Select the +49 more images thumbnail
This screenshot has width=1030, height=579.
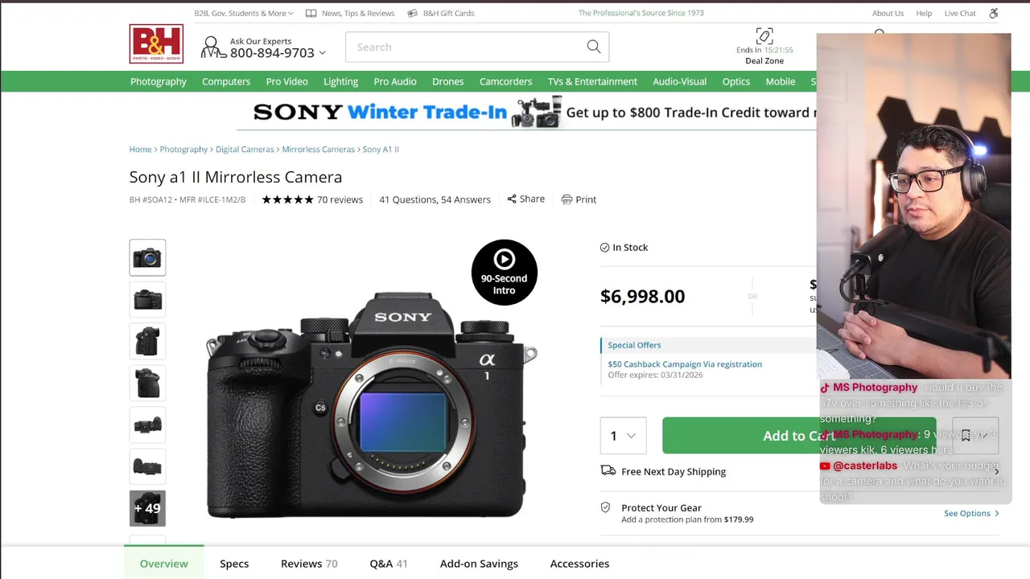tap(147, 508)
